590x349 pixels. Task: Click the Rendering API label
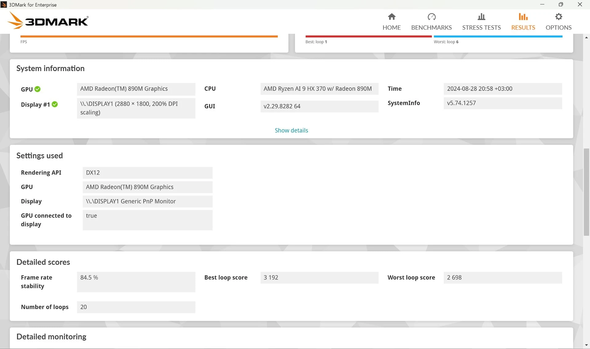pyautogui.click(x=41, y=173)
